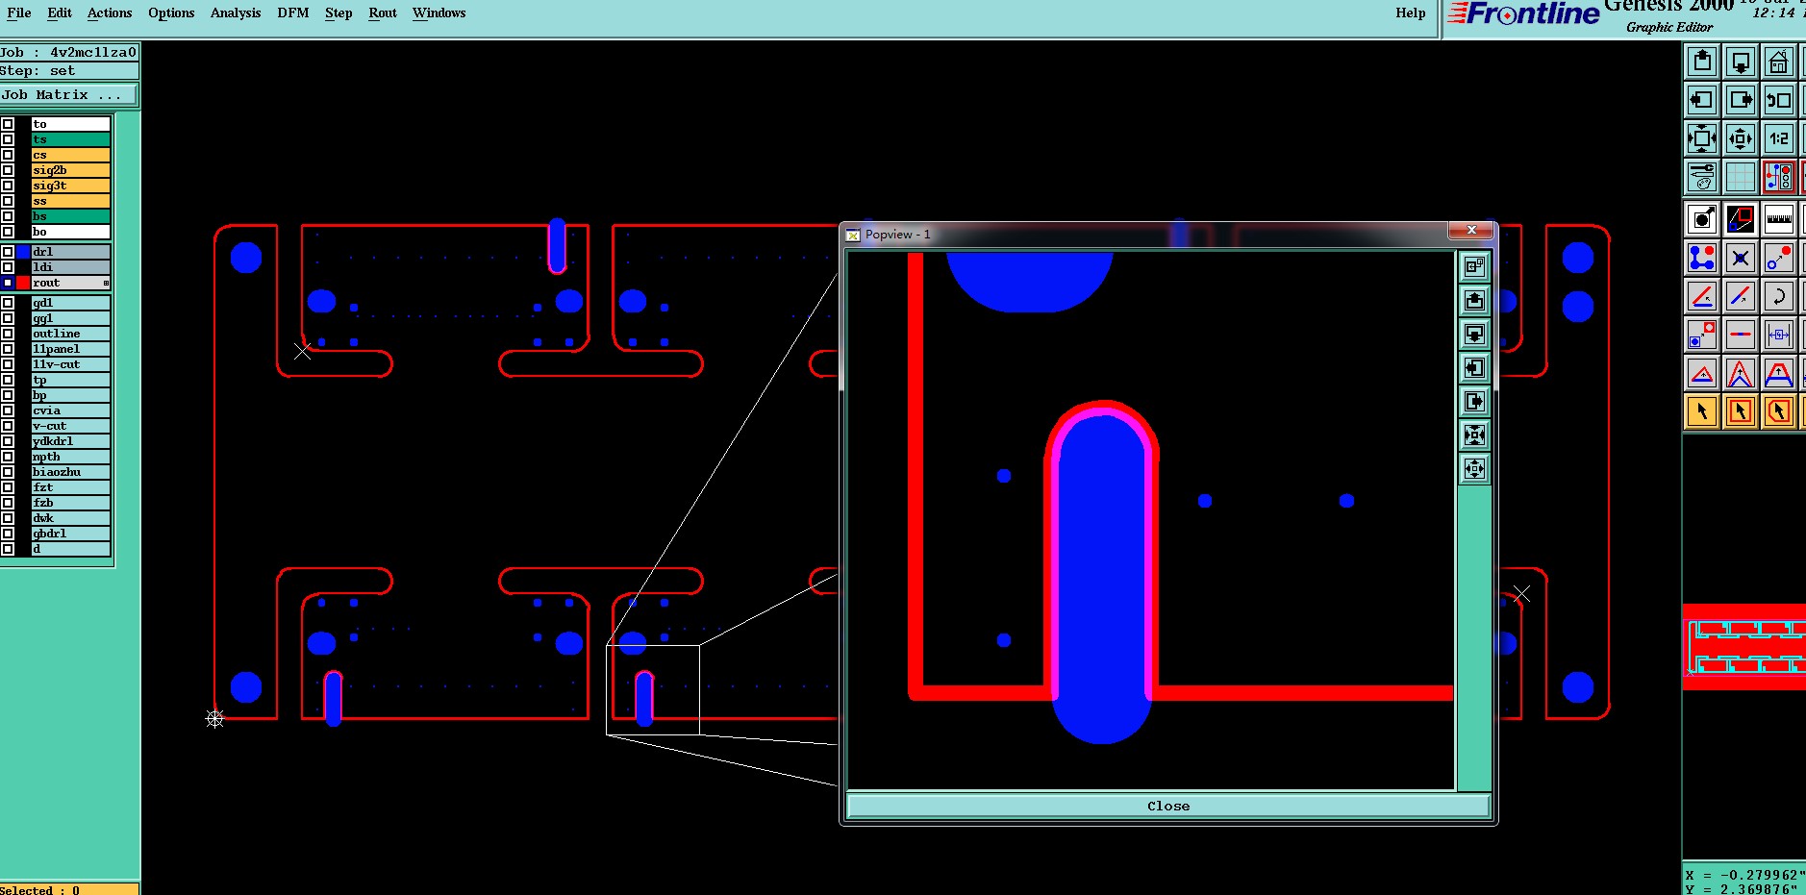1806x895 pixels.
Task: Click the pan left icon in main toolbar
Action: pos(1702,100)
